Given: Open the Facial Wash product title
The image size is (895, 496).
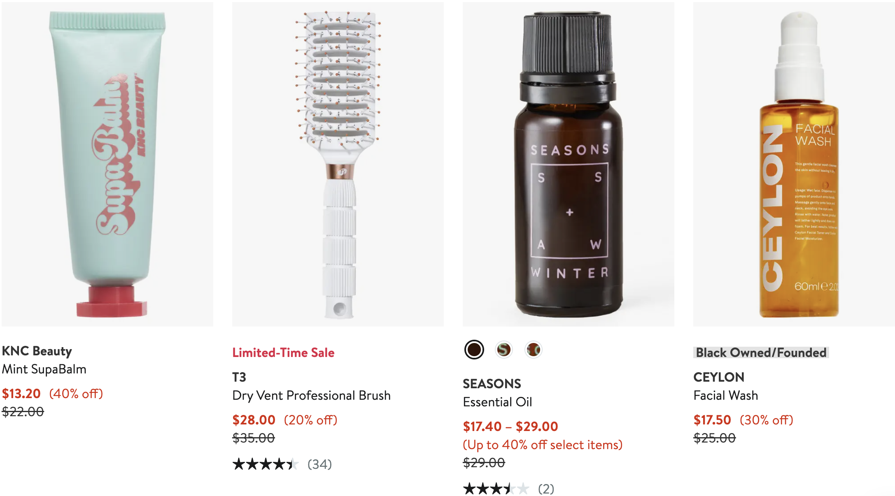Looking at the screenshot, I should [726, 395].
